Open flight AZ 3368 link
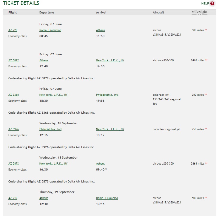 tap(13, 95)
